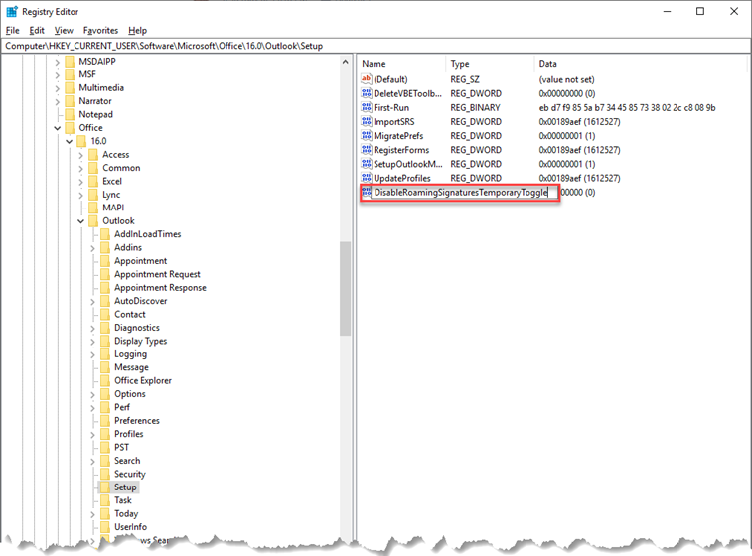Open the File menu
This screenshot has height=556, width=752.
pyautogui.click(x=13, y=30)
